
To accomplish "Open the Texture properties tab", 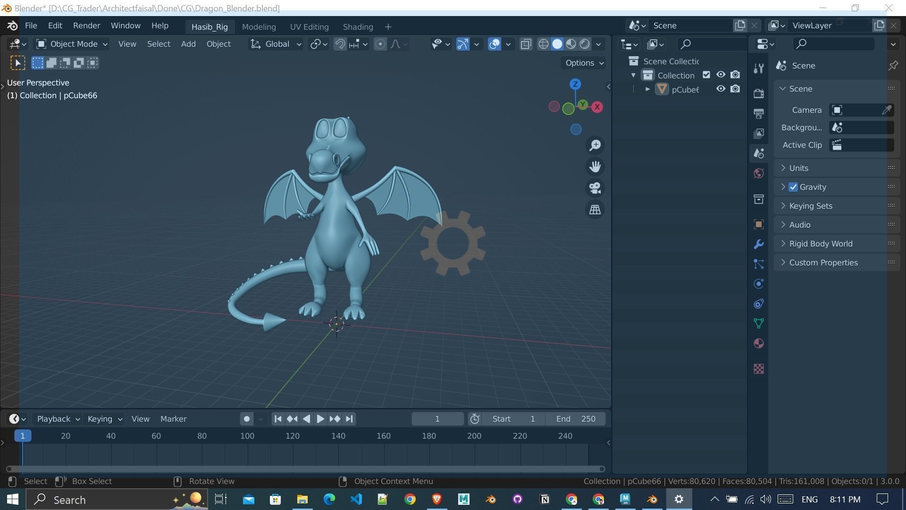I will (x=758, y=369).
